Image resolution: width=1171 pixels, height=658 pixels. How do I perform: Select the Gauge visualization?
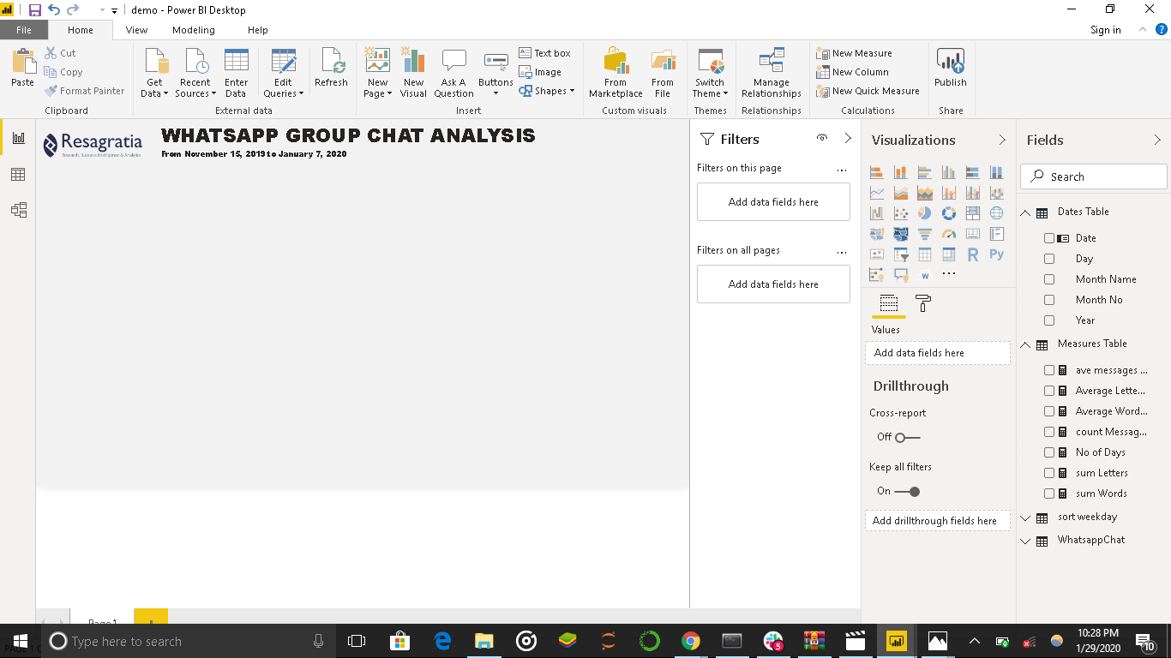tap(948, 234)
